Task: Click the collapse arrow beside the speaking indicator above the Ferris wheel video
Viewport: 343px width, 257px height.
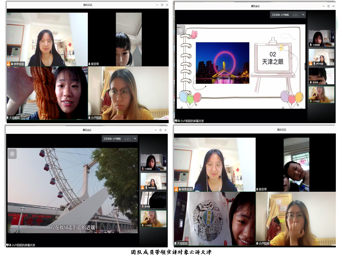Action: pos(135,138)
